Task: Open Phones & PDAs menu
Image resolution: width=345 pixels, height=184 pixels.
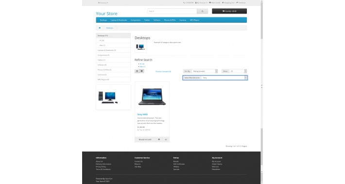Action: click(x=170, y=20)
